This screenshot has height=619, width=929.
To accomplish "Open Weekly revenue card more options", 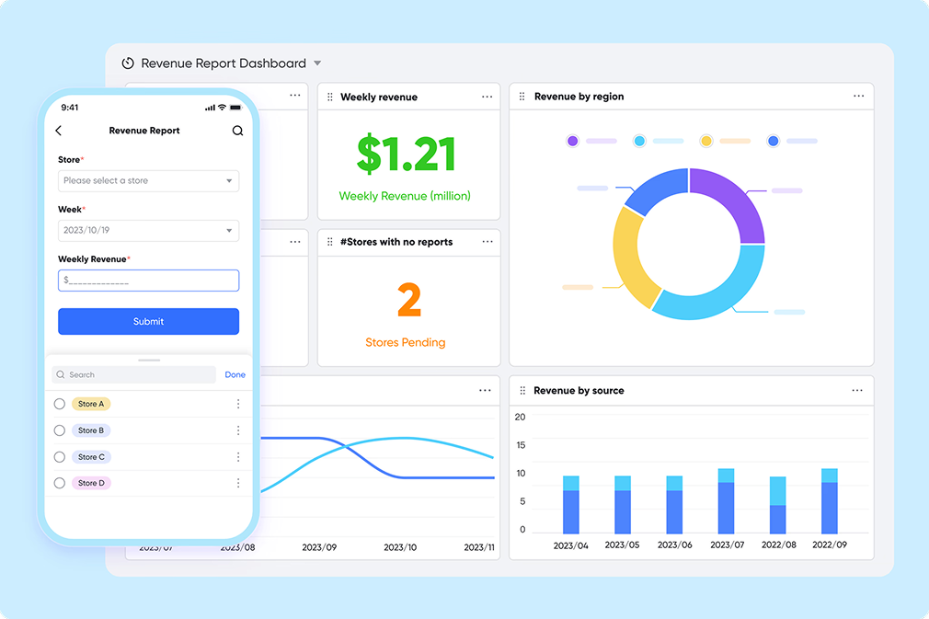I will [487, 97].
